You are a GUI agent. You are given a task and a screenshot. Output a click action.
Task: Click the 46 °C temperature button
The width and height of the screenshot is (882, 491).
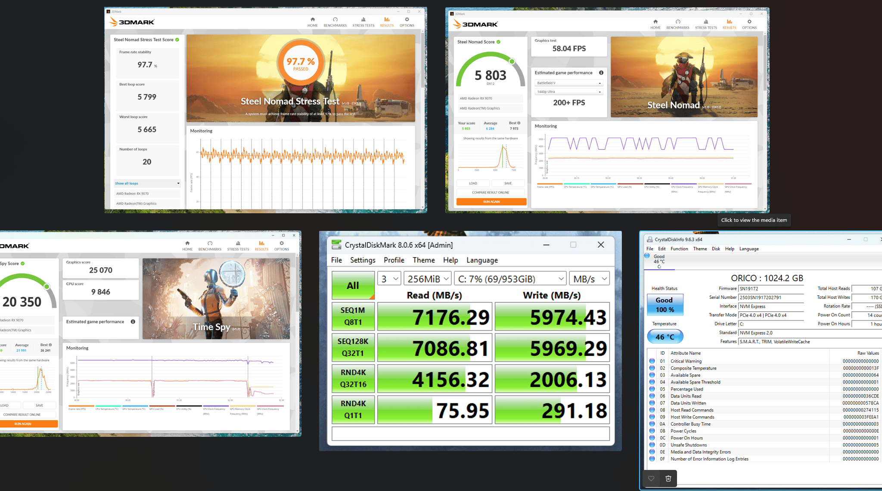coord(665,337)
